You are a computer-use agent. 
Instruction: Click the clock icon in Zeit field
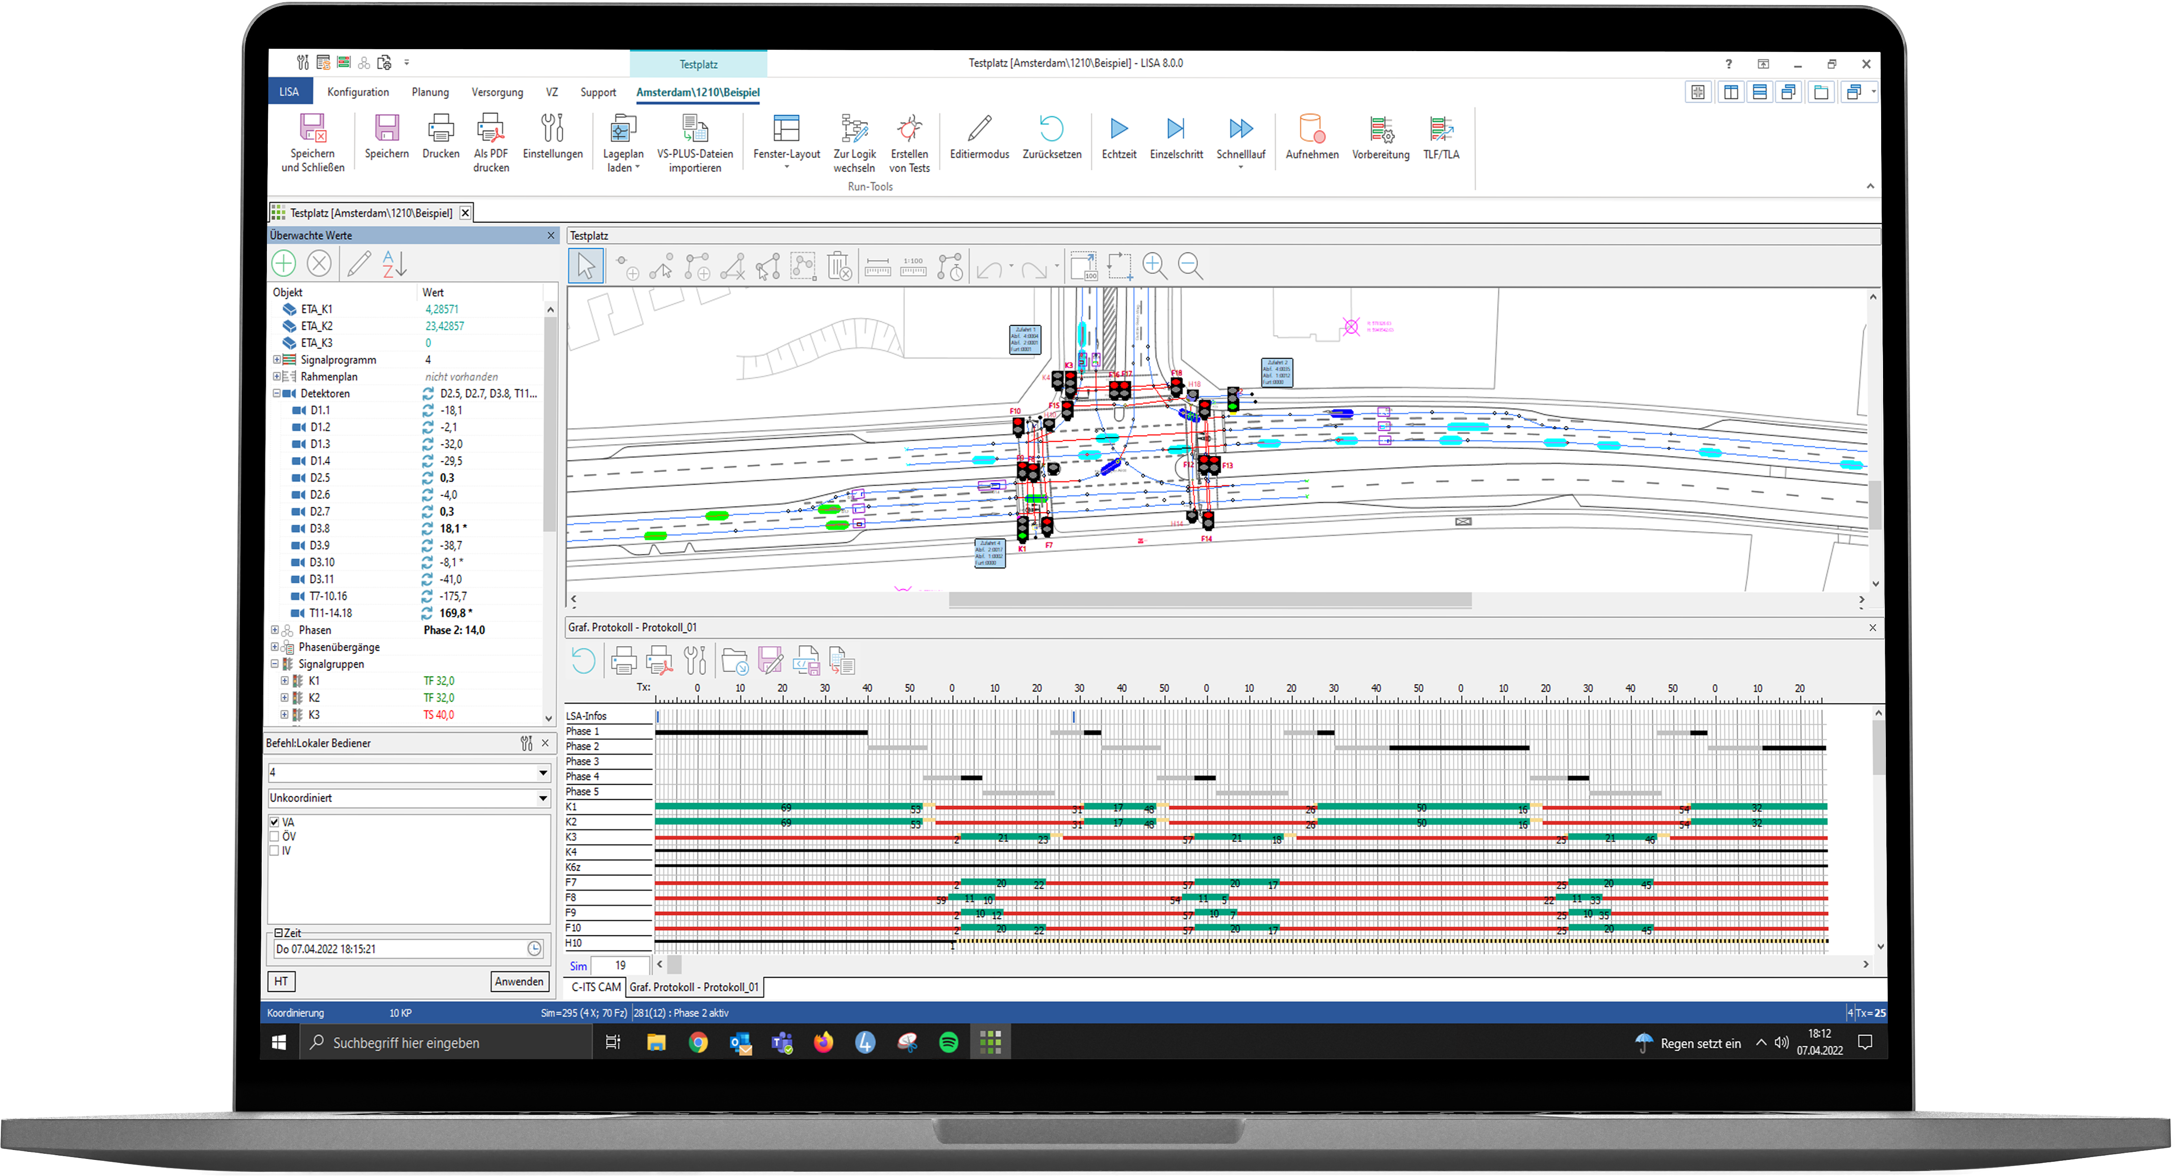point(534,950)
